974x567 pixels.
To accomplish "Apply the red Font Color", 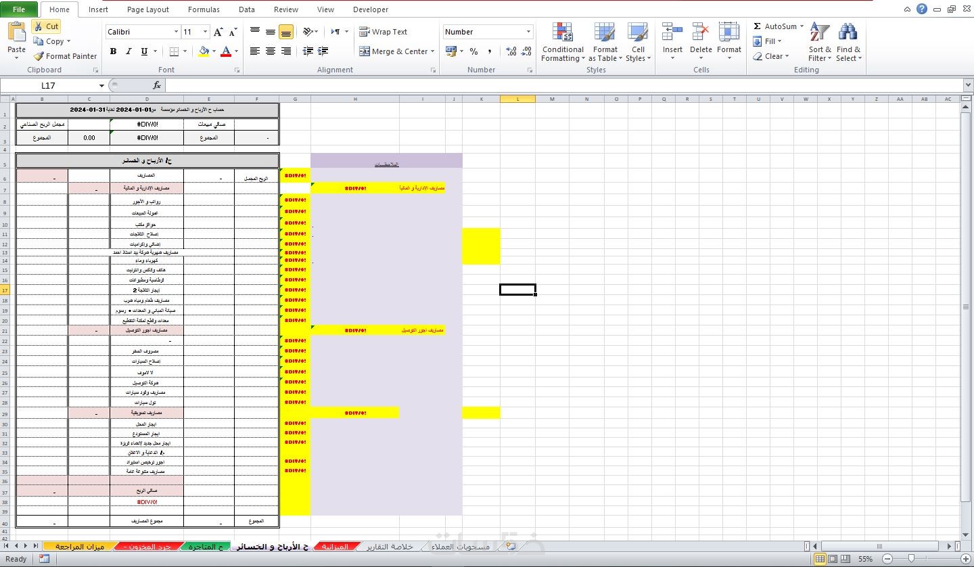I will click(226, 51).
